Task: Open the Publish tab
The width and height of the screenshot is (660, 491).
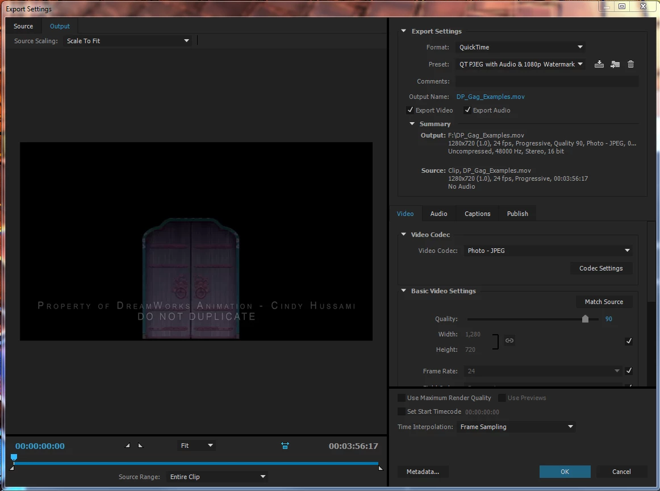Action: (517, 214)
